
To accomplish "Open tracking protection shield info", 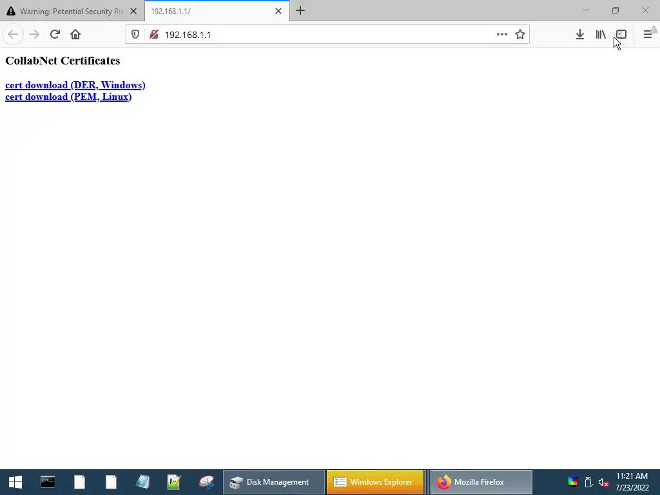I will [x=135, y=35].
